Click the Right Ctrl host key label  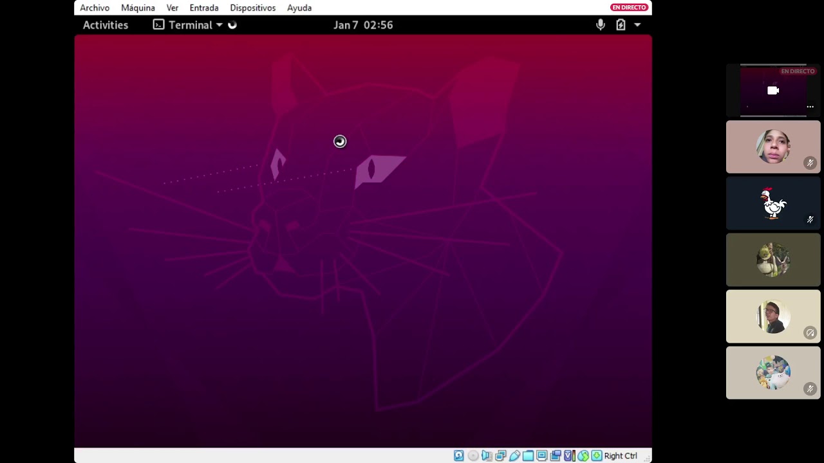click(x=621, y=455)
